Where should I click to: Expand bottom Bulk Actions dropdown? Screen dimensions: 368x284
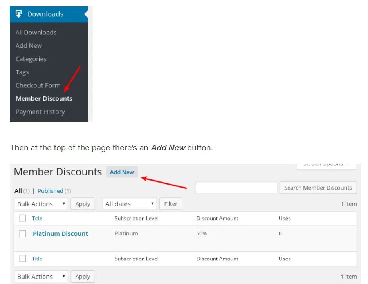[x=41, y=277]
